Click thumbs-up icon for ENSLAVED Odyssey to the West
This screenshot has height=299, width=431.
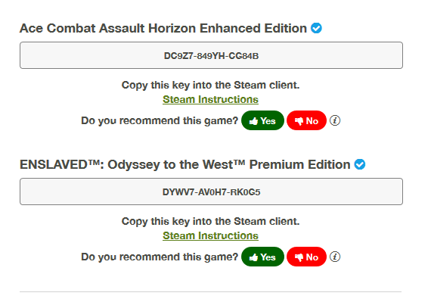click(x=254, y=257)
